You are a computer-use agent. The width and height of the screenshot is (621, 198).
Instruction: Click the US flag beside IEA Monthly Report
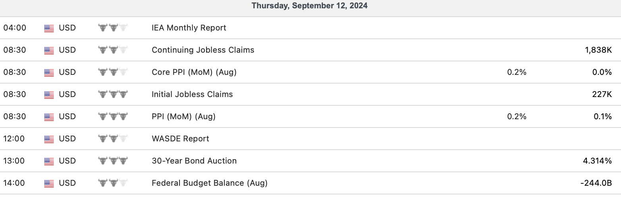tap(49, 28)
